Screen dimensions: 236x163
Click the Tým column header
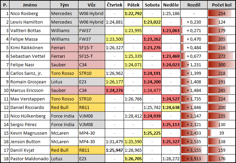click(64, 5)
